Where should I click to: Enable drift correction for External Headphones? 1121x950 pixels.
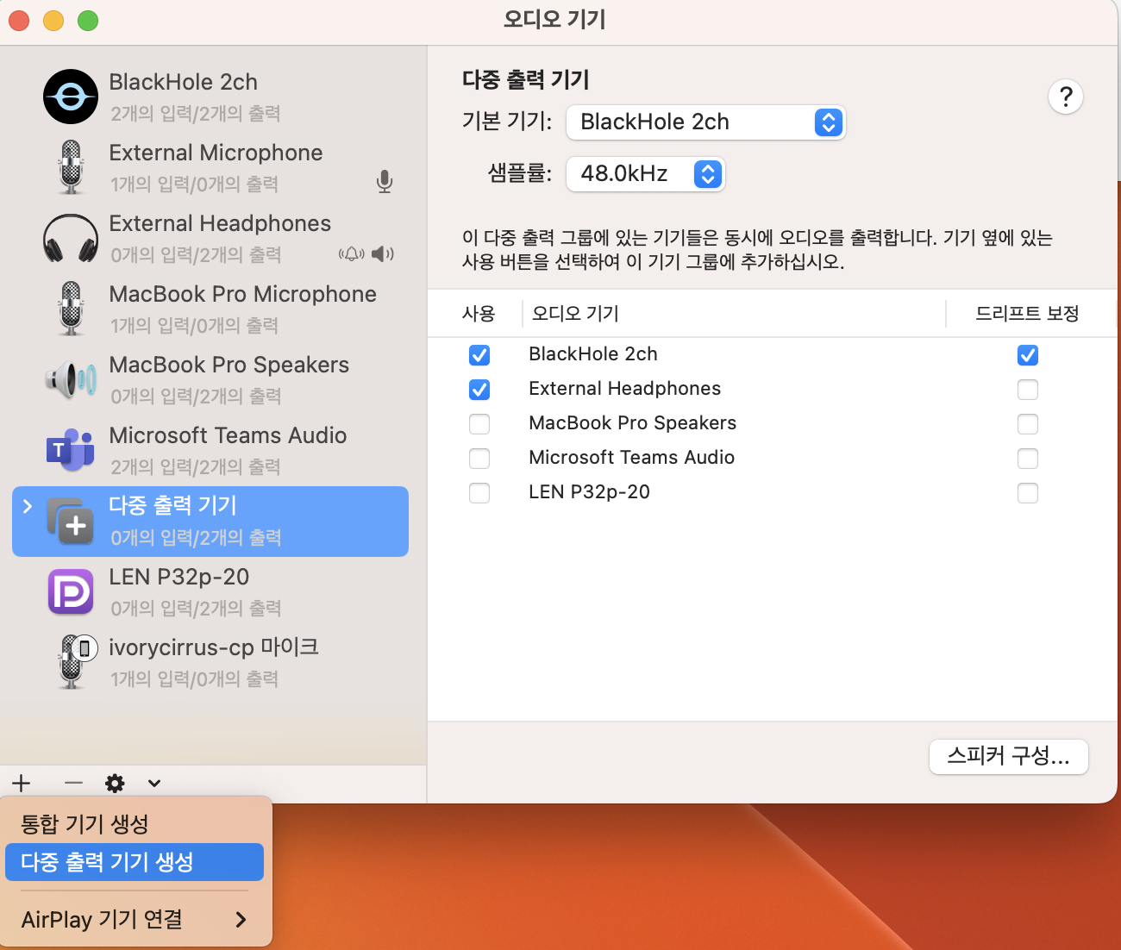pos(1028,390)
